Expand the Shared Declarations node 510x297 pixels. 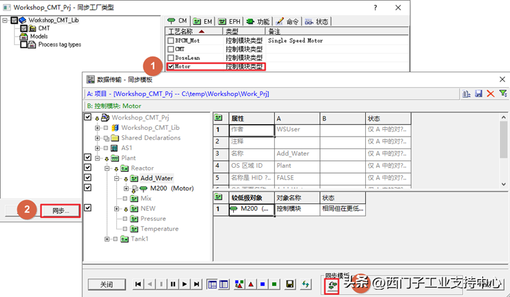98,138
